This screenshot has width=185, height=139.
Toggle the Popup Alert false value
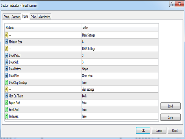[x=84, y=103]
